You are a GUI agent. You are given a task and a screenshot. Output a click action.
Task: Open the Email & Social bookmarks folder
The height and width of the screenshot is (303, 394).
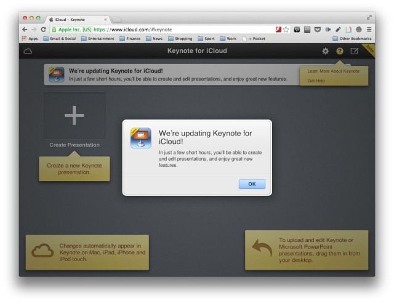[x=60, y=38]
